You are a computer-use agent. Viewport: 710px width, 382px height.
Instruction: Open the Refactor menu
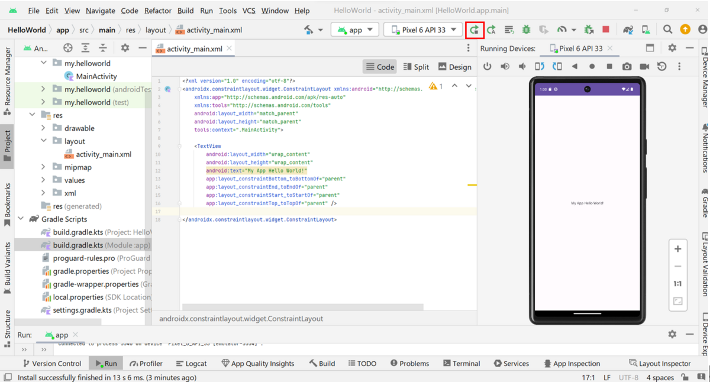158,11
